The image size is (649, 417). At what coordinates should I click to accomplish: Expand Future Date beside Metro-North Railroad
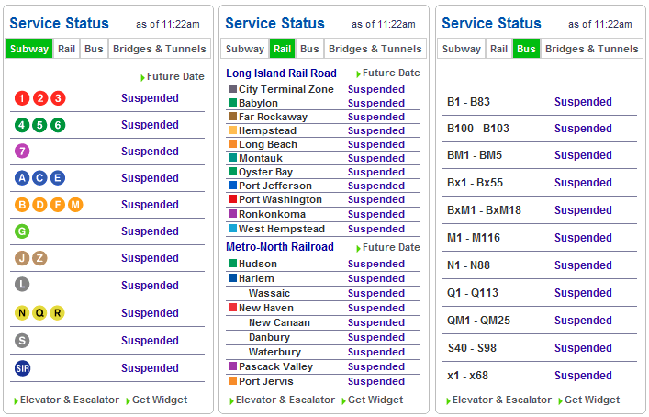point(390,247)
